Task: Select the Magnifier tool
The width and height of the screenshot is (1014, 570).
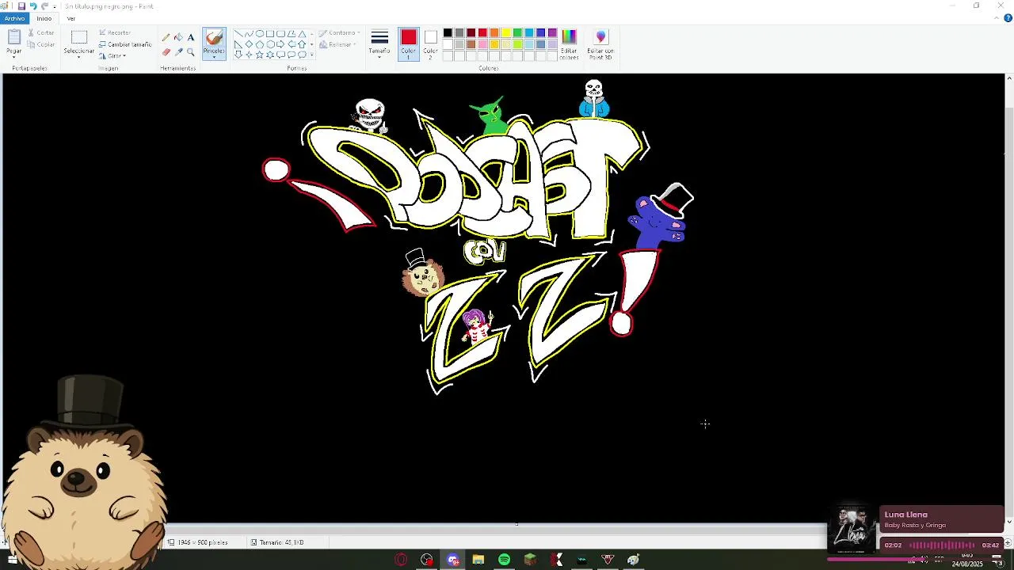Action: click(x=190, y=51)
